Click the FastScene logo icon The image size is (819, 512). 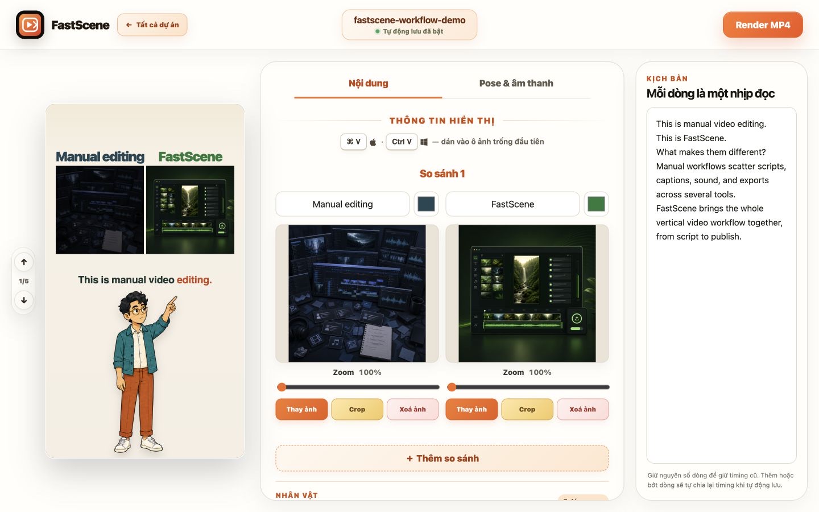(30, 25)
